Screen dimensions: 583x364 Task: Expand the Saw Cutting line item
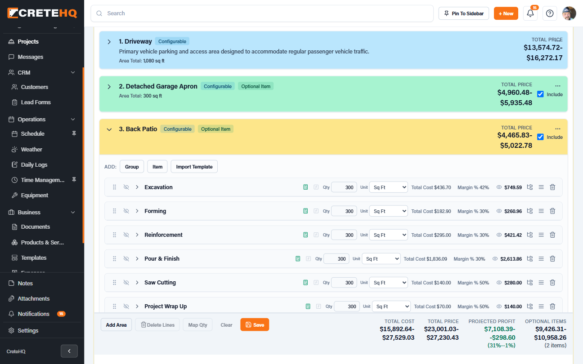coord(137,283)
